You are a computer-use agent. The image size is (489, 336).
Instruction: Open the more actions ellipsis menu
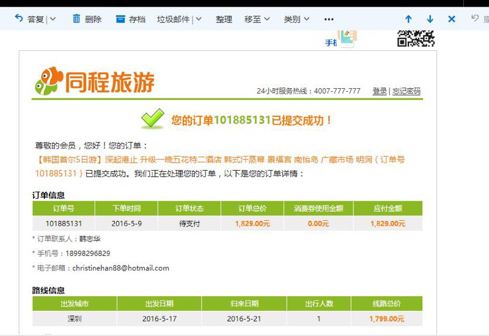[329, 20]
